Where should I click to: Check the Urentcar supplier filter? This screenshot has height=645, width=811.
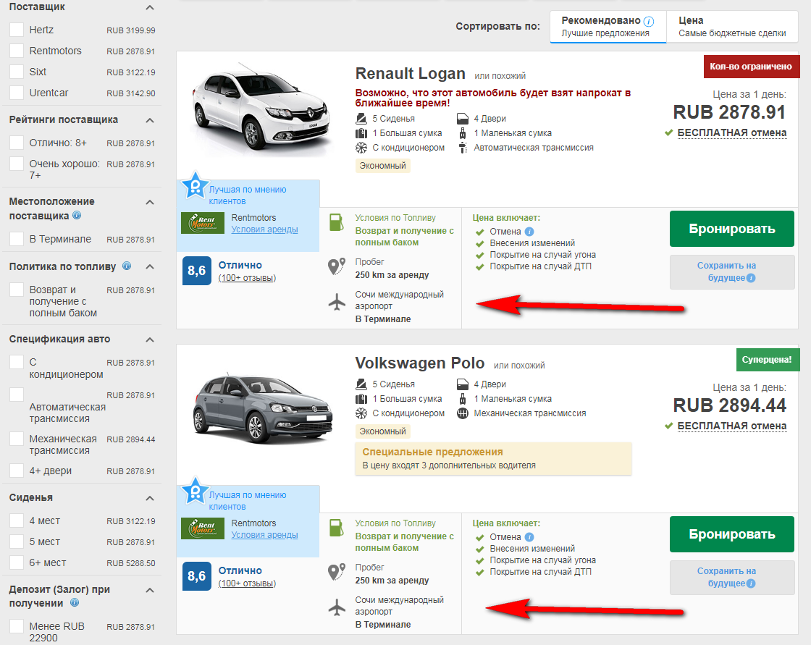(x=17, y=93)
